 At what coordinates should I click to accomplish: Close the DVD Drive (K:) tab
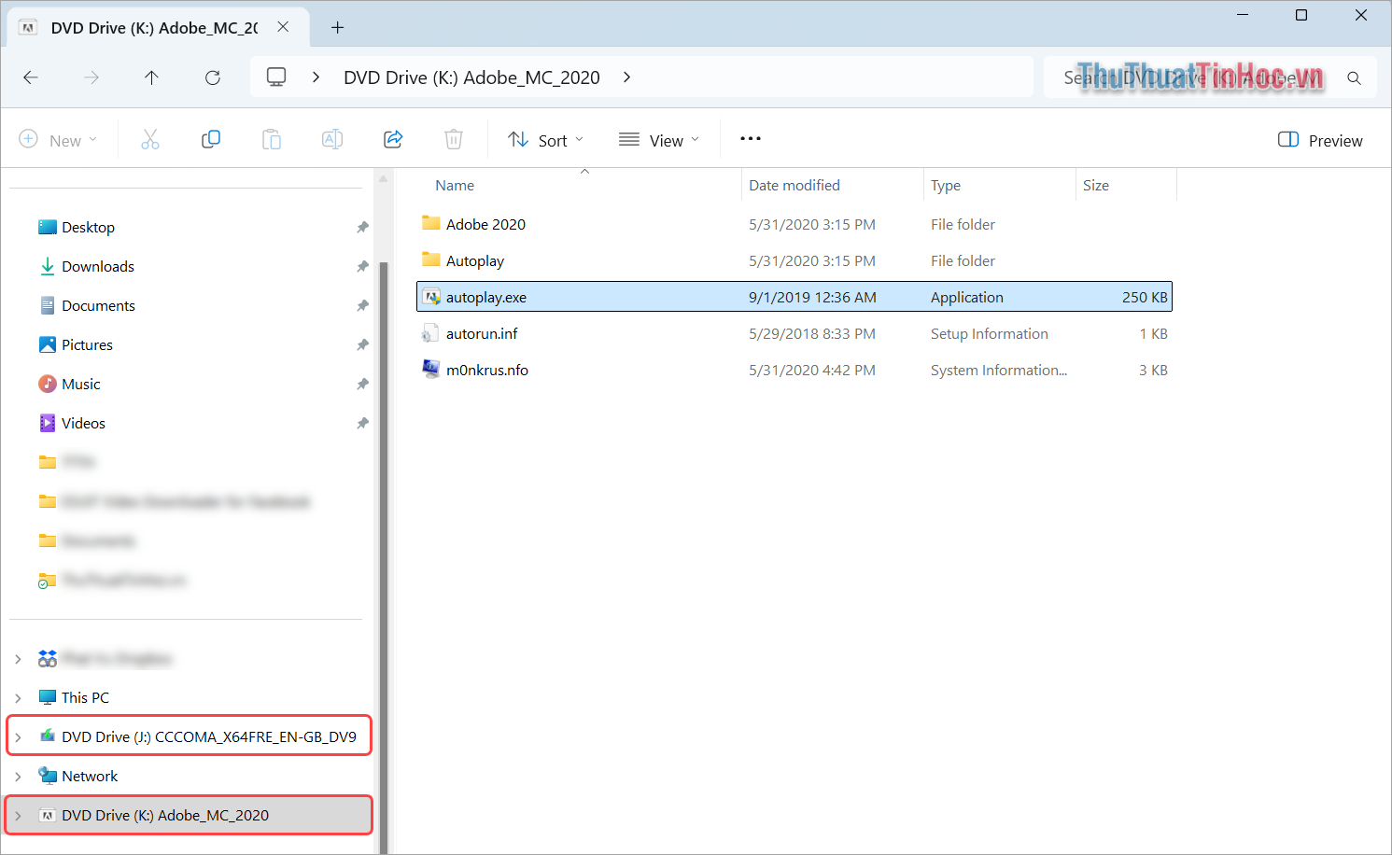click(283, 27)
